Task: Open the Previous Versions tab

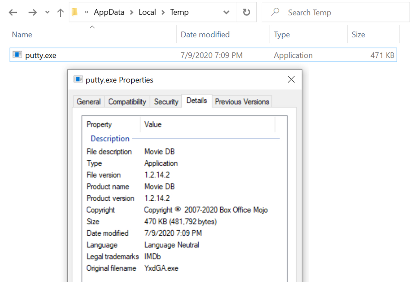Action: (x=242, y=101)
